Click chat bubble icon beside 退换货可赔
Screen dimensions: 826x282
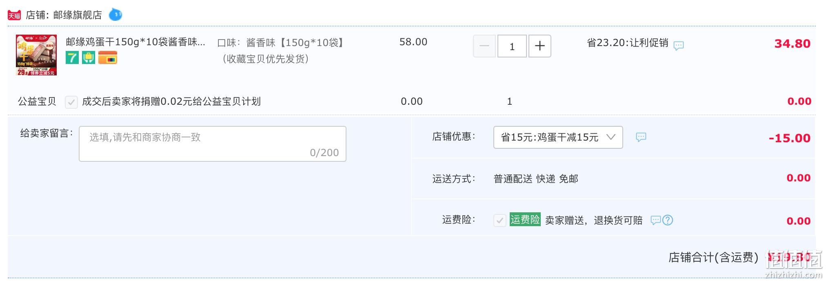655,220
